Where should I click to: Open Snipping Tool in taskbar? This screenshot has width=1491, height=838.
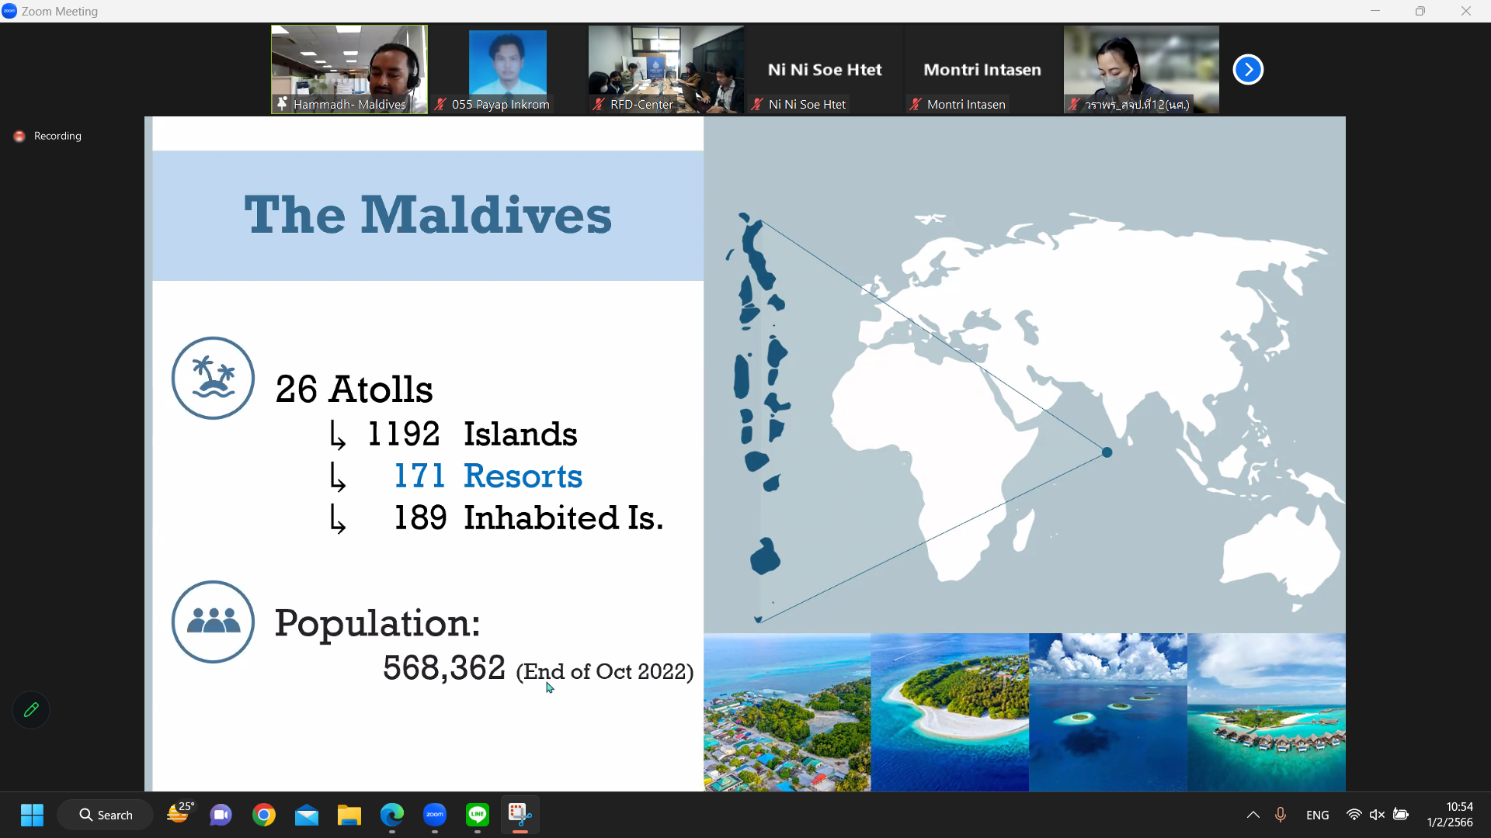pos(520,815)
